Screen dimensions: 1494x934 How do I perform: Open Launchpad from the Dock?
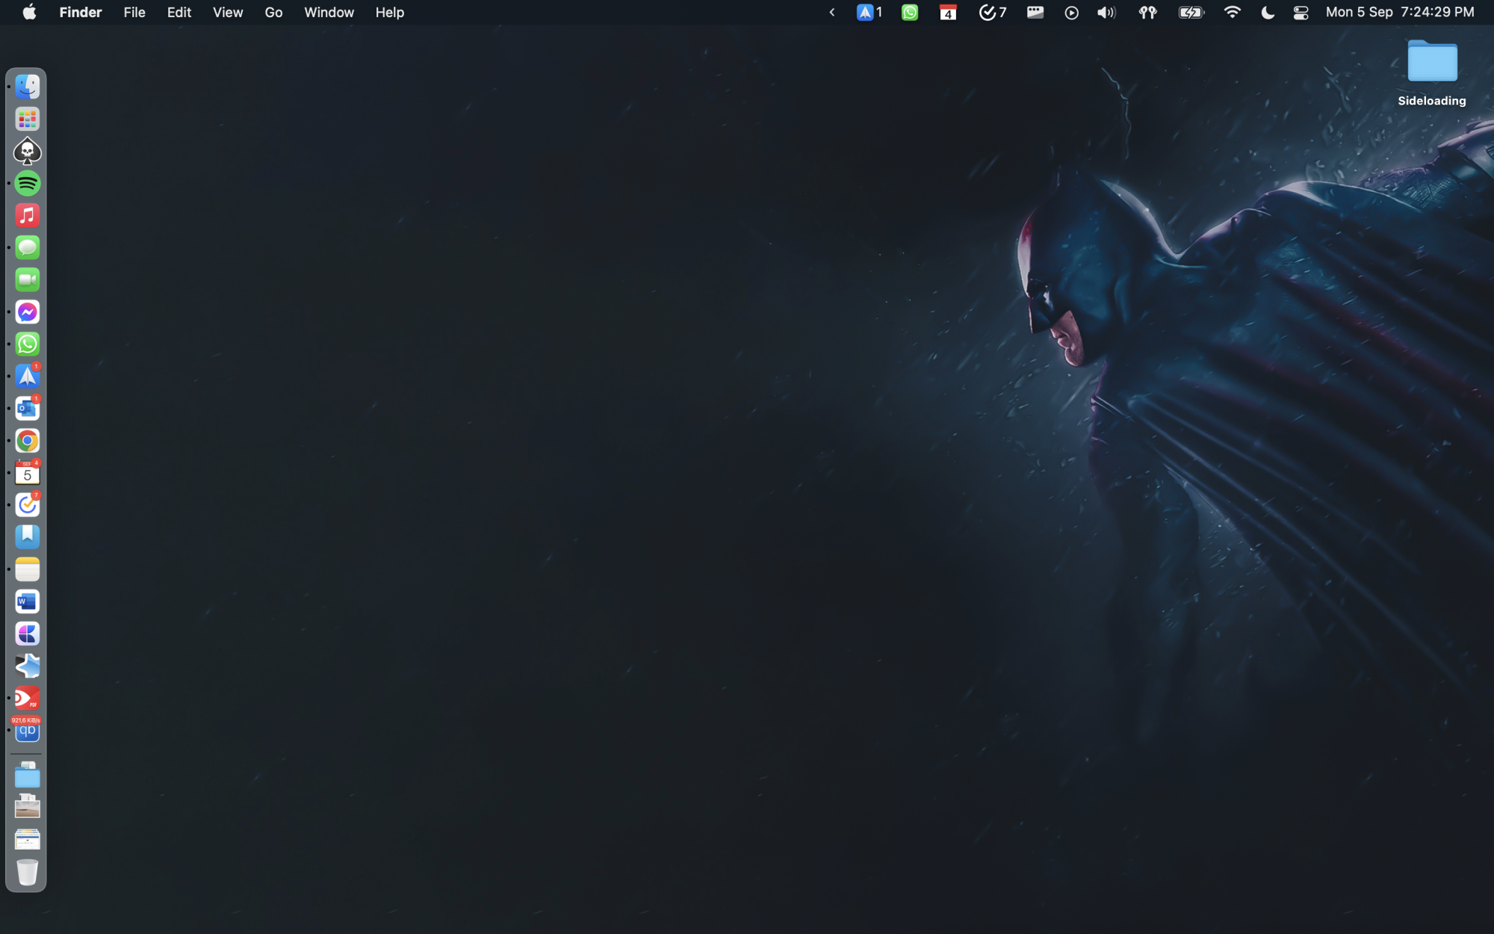[x=27, y=119]
